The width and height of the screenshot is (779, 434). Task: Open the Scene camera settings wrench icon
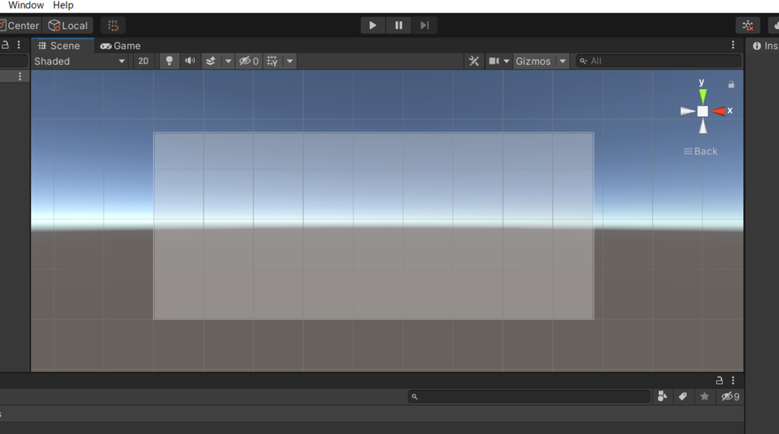[x=474, y=61]
